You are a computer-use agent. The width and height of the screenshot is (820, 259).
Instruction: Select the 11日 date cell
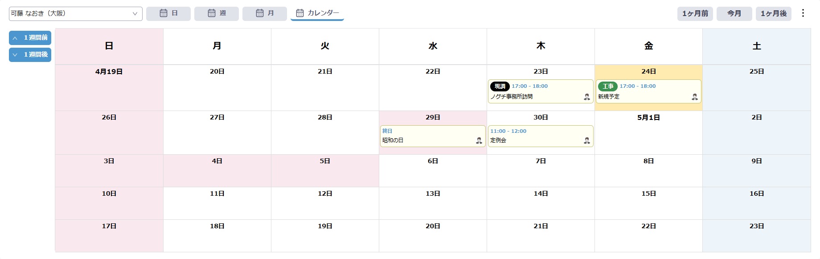click(x=217, y=203)
